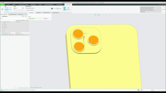Click the Tiefe depth value field

point(18,8)
